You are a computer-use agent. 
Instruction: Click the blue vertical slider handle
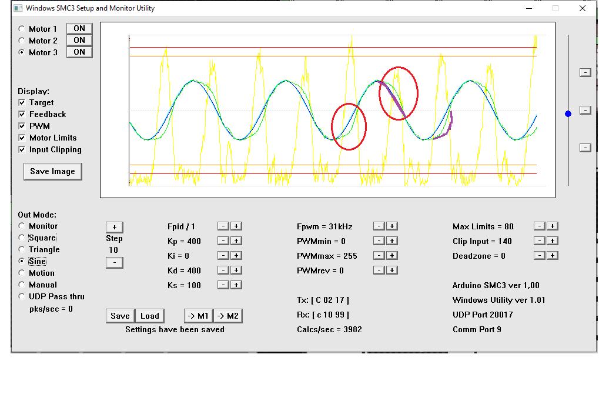point(568,113)
